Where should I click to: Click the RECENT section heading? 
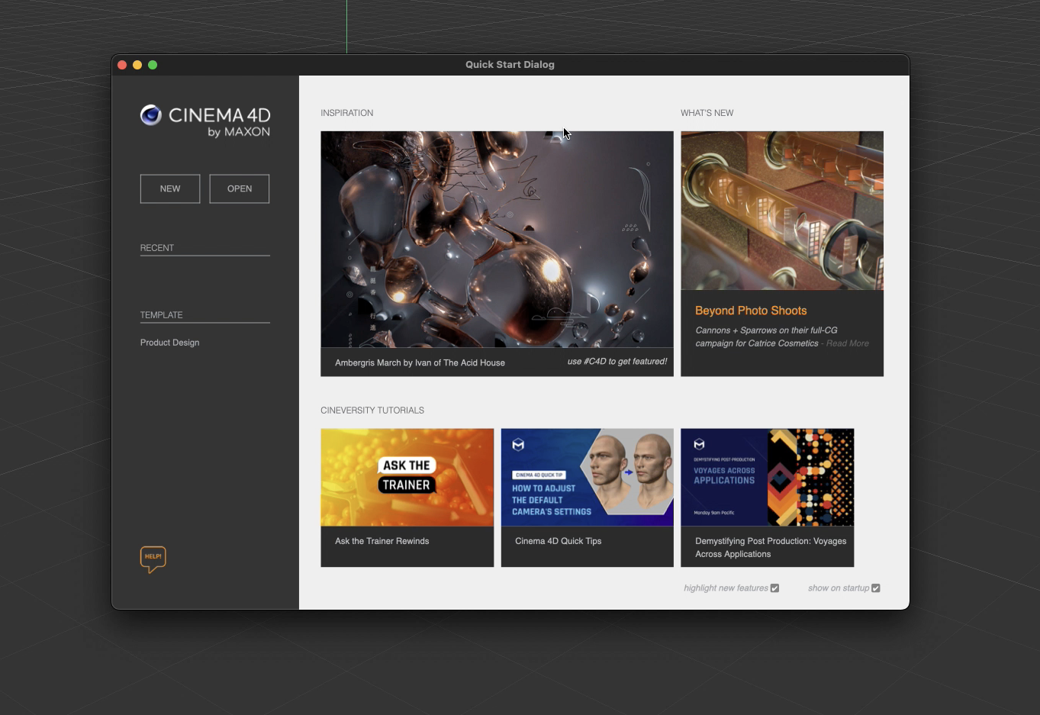pos(157,248)
